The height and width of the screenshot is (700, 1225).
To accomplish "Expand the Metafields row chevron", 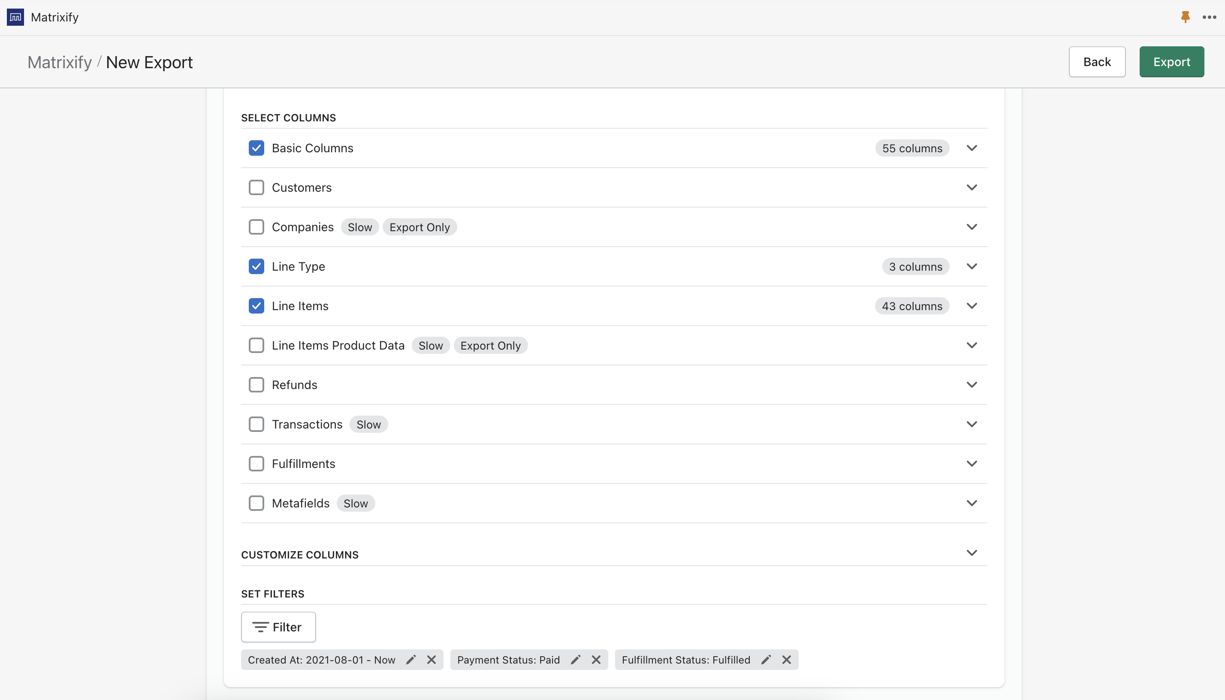I will pyautogui.click(x=972, y=502).
